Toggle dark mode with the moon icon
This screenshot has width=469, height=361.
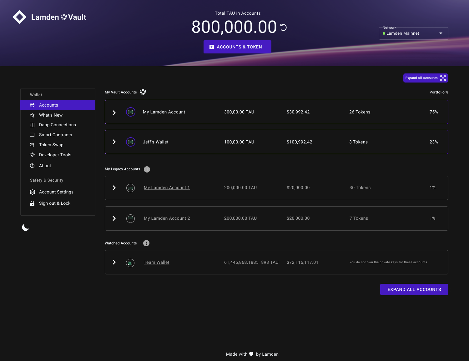(26, 228)
